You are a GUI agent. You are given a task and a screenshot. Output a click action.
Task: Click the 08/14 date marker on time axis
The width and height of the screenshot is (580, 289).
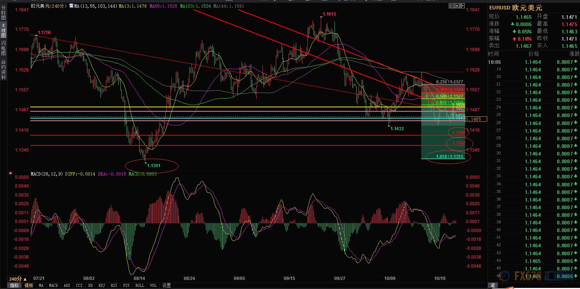[139, 278]
